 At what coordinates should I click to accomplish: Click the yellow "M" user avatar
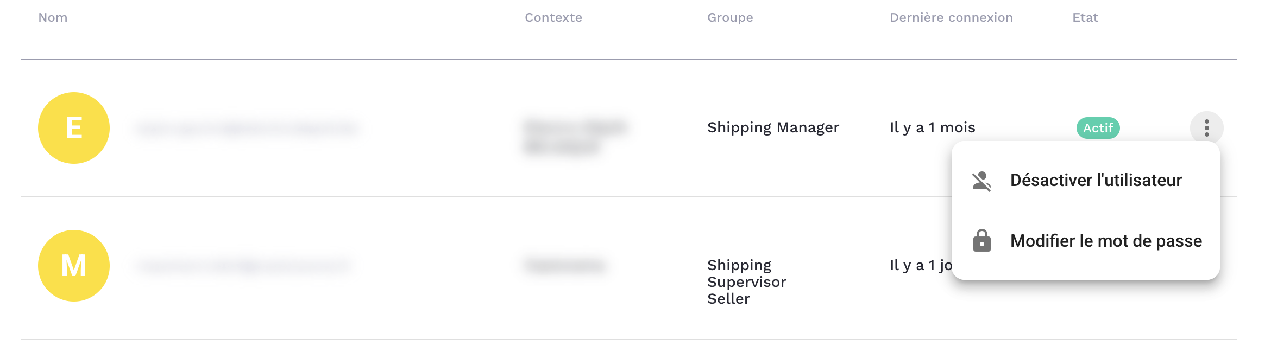pyautogui.click(x=74, y=266)
